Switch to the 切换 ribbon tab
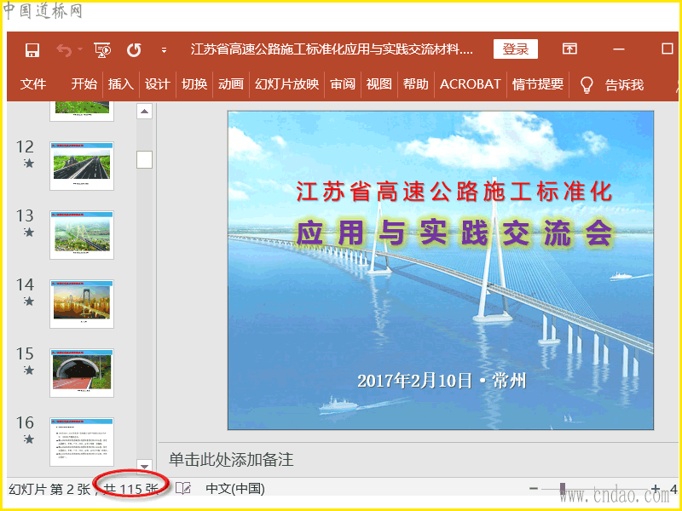 [194, 83]
